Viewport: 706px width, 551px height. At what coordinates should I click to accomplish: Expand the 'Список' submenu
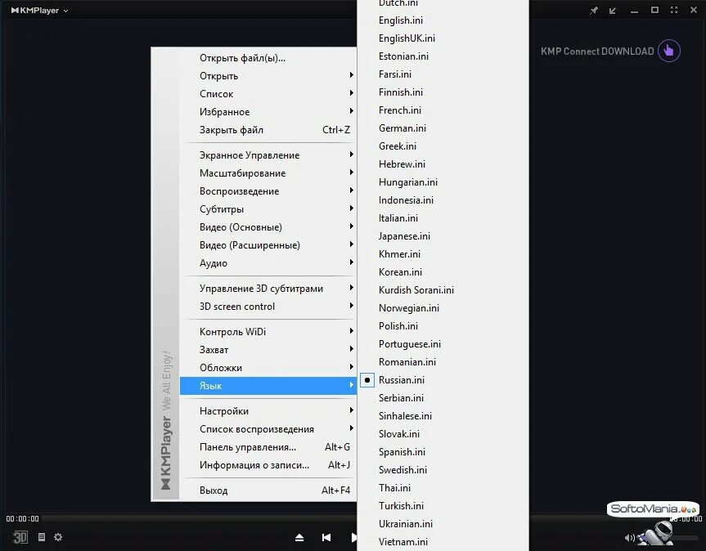pyautogui.click(x=268, y=94)
